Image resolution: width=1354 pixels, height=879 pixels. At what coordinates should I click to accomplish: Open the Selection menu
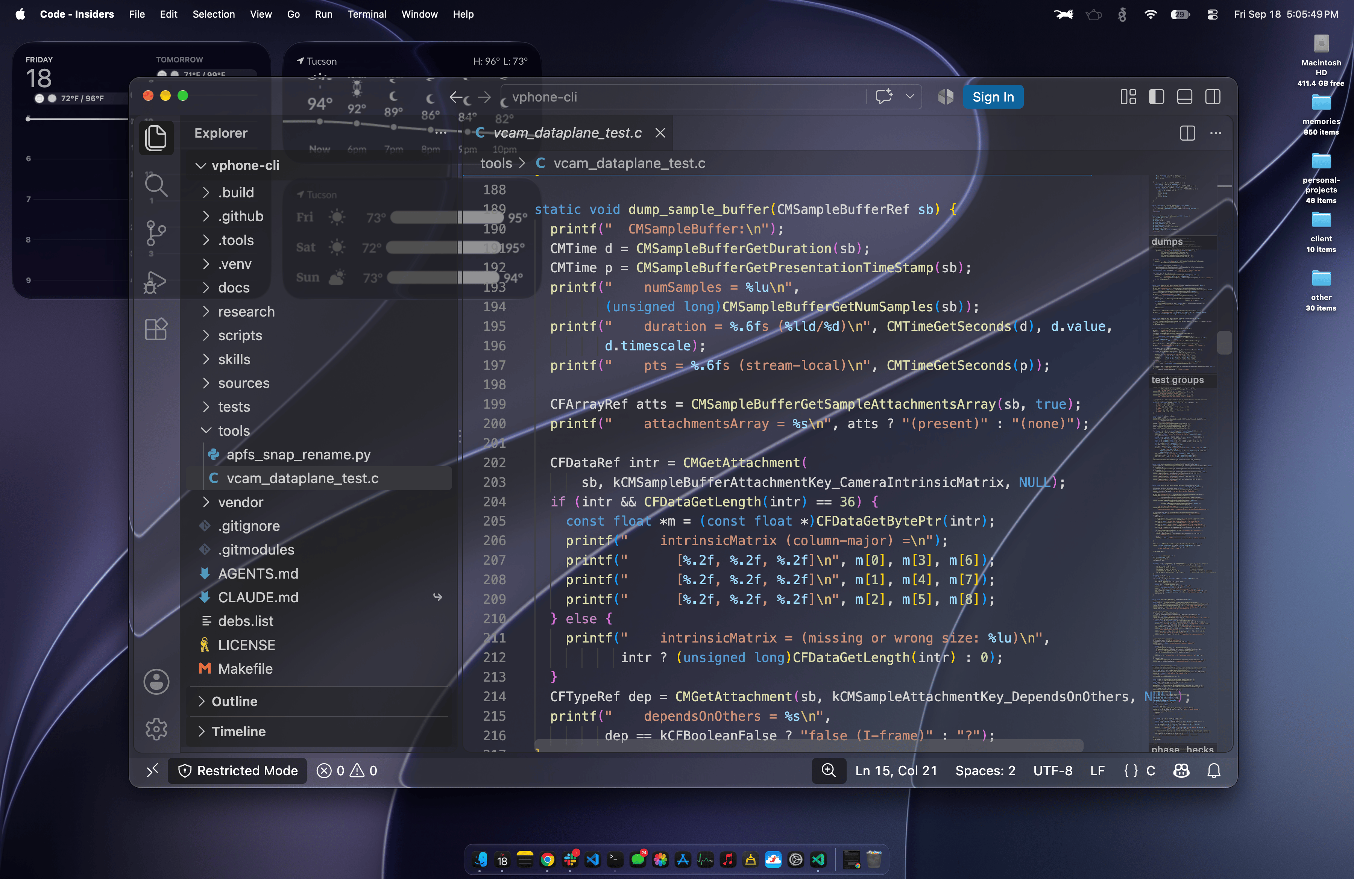point(213,14)
